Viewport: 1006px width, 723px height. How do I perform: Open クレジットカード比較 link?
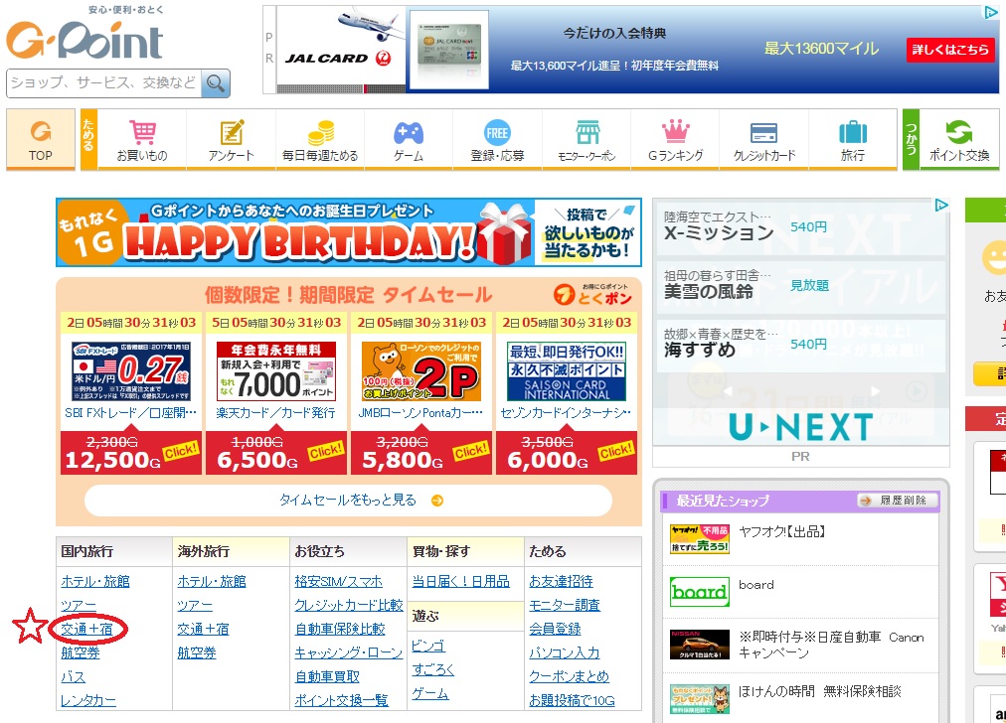[349, 605]
